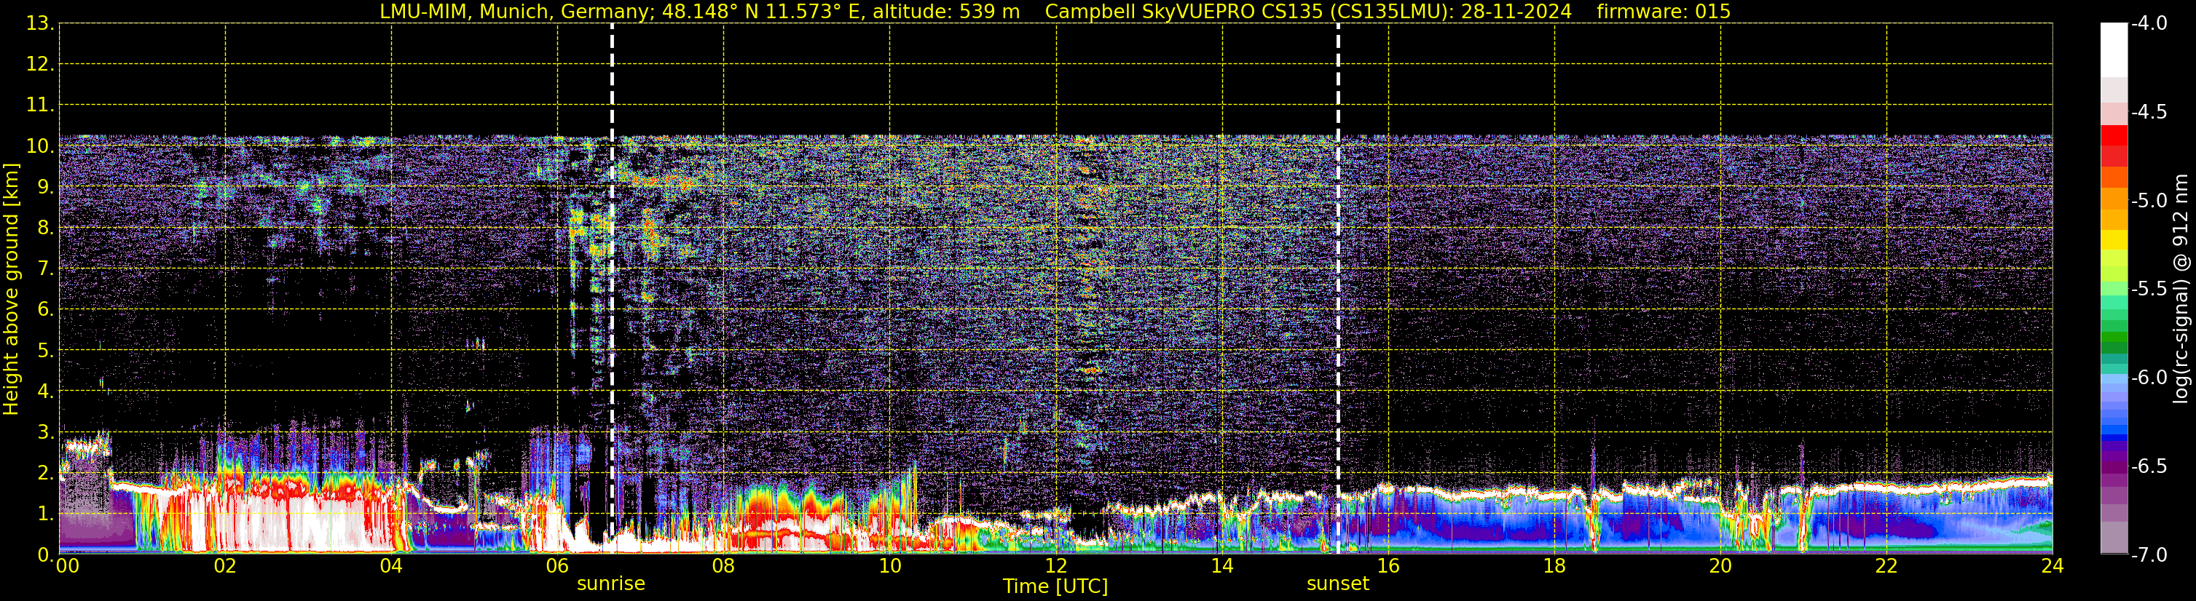This screenshot has height=601, width=2196.
Task: Click height tick label '9.'
Action: [x=46, y=187]
